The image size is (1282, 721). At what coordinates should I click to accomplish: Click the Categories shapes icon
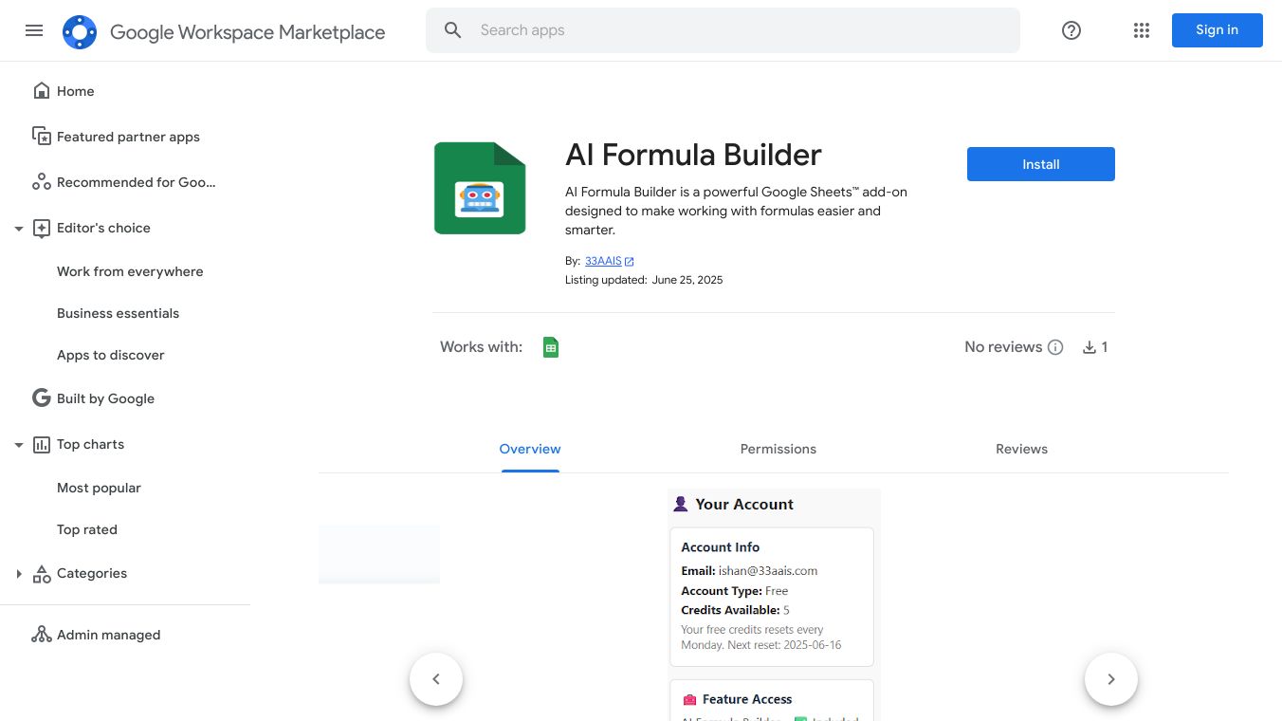click(x=42, y=573)
